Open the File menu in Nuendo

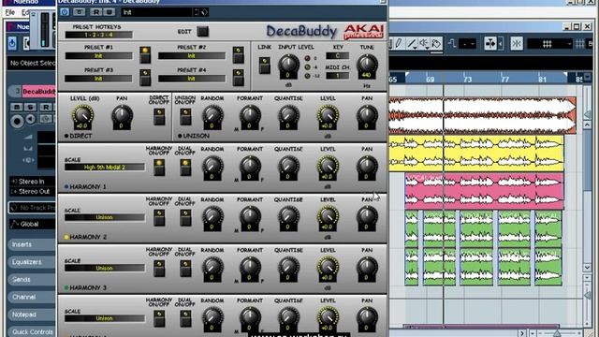[x=10, y=12]
